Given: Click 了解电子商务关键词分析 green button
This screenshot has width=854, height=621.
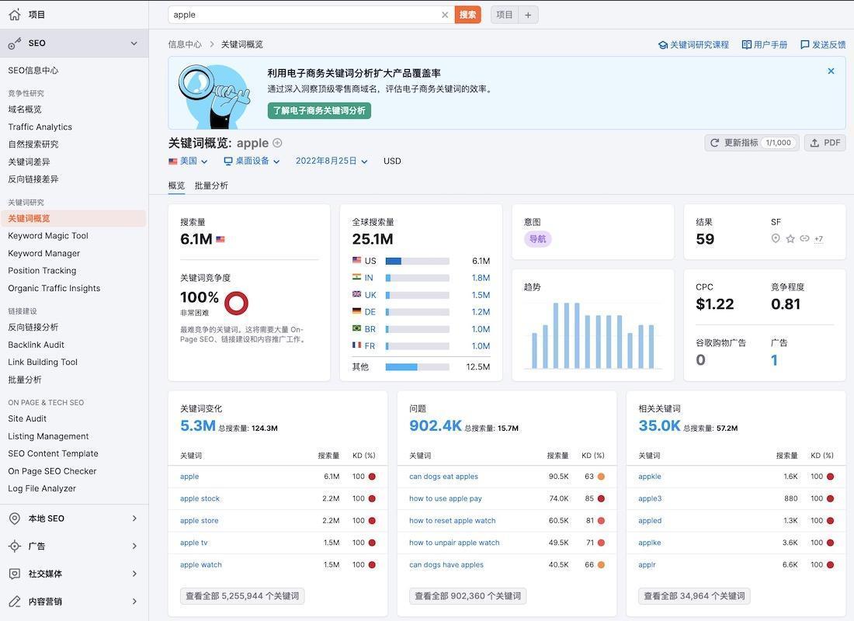Looking at the screenshot, I should pyautogui.click(x=319, y=110).
